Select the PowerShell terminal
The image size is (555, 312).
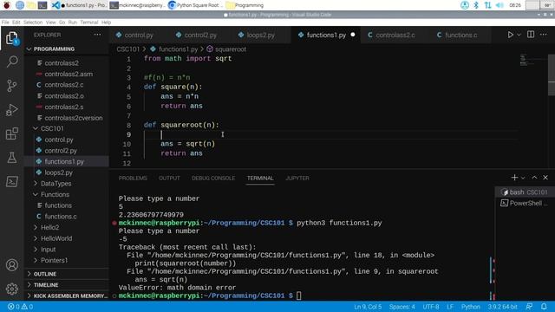tap(524, 203)
